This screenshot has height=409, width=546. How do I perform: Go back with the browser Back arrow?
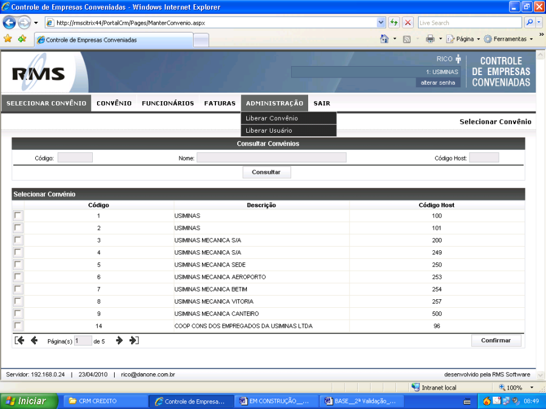9,23
